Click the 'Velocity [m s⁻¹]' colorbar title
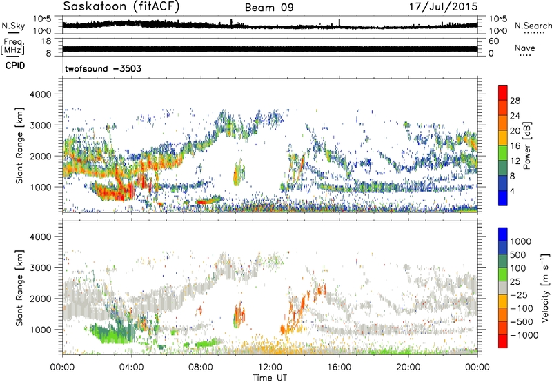Image resolution: width=552 pixels, height=382 pixels. tap(546, 288)
